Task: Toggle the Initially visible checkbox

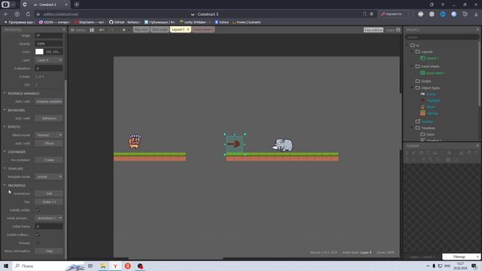Action: (x=38, y=210)
